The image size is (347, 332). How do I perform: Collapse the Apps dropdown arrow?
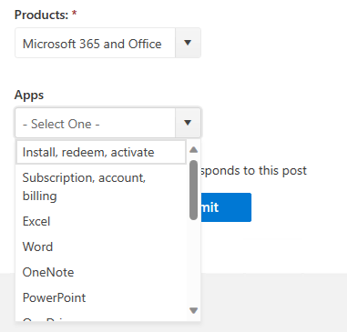pyautogui.click(x=188, y=123)
